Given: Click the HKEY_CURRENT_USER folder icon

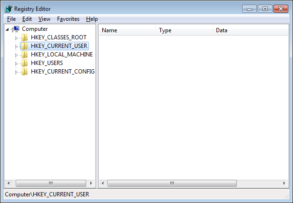Looking at the screenshot, I should pyautogui.click(x=25, y=46).
